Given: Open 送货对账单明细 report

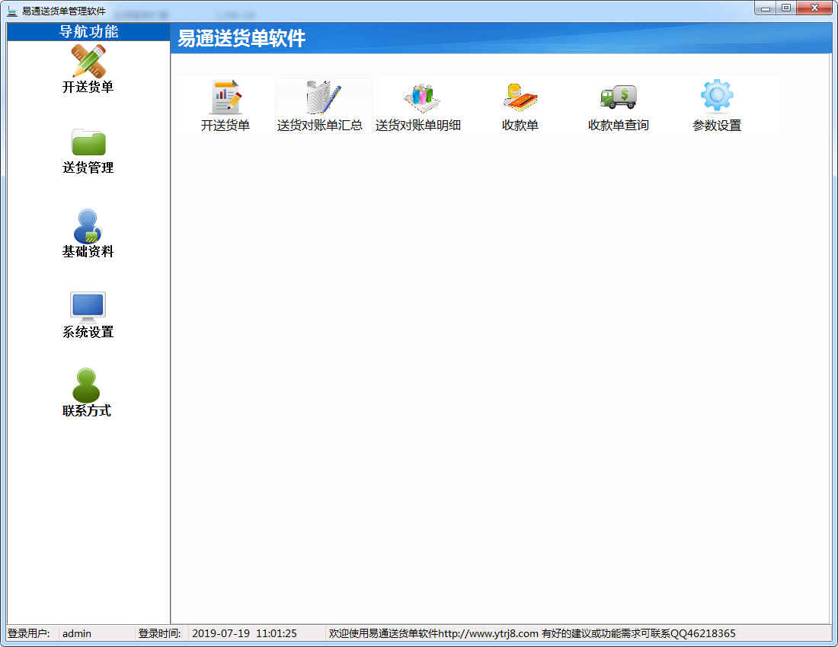Looking at the screenshot, I should 418,106.
